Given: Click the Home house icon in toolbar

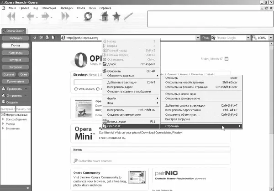Looking at the screenshot, I should [105, 17].
